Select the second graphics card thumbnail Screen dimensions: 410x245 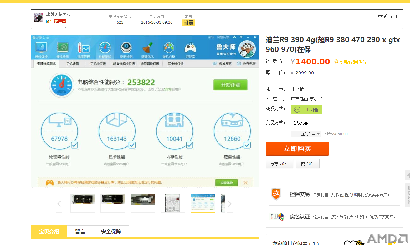pyautogui.click(x=113, y=203)
